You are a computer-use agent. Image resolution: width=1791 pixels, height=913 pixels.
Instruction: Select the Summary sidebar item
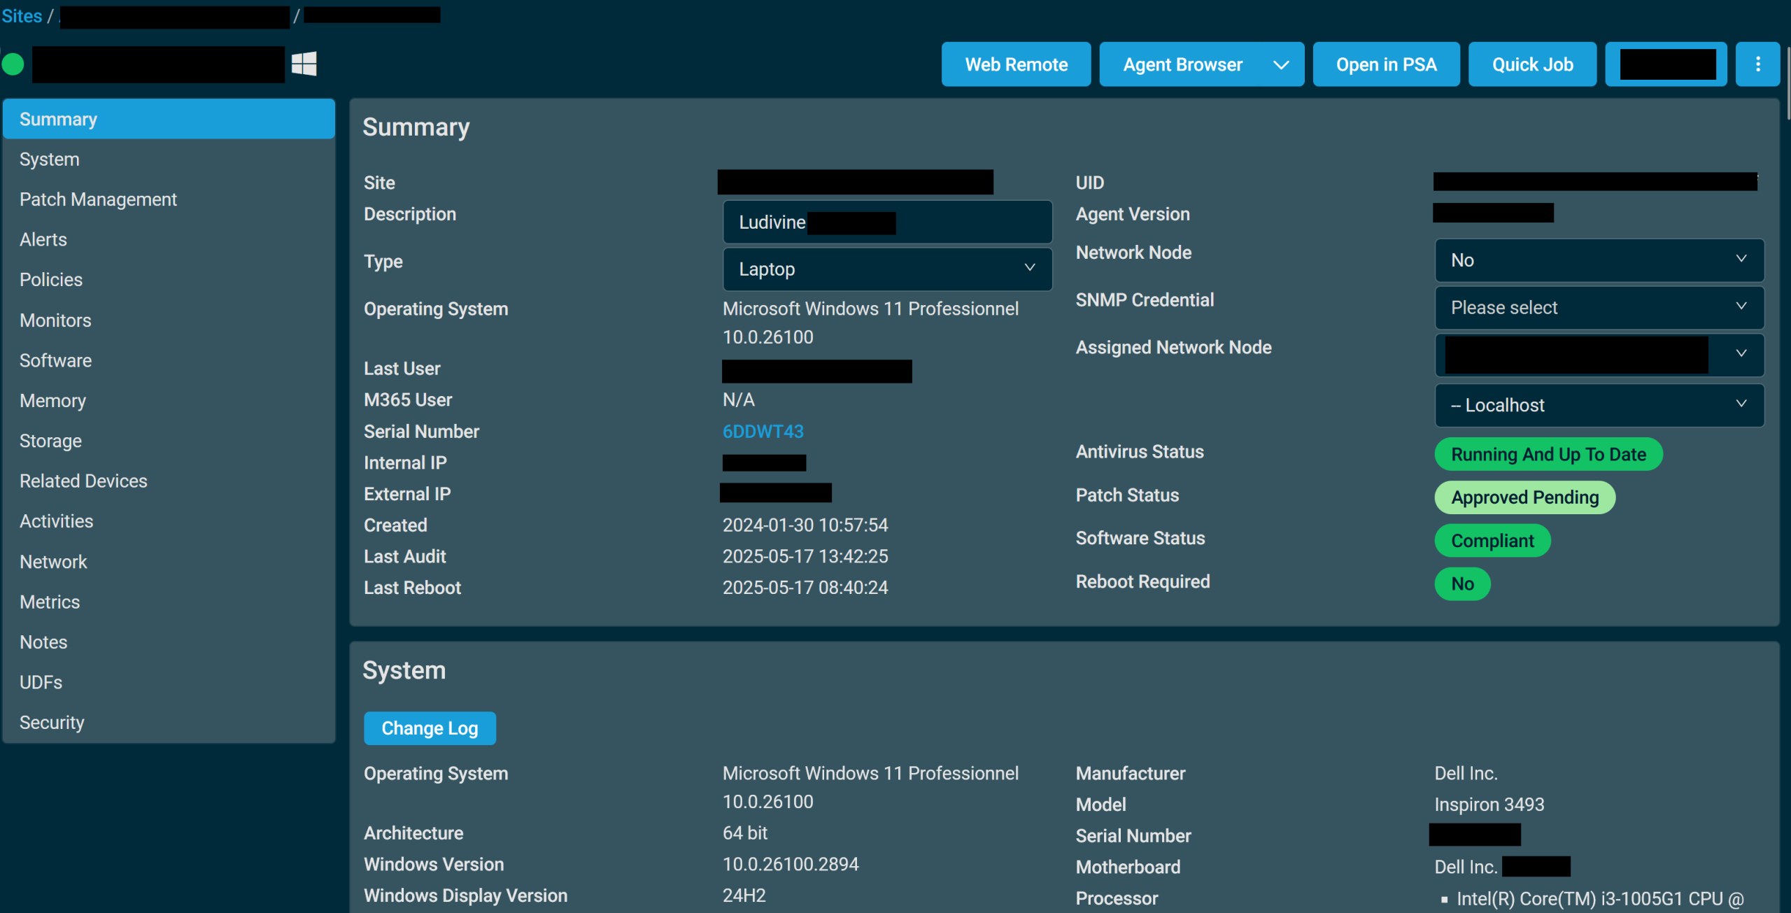point(169,119)
